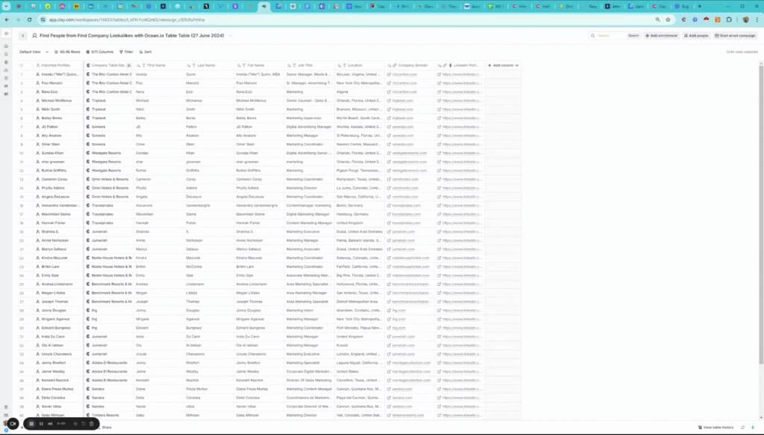Screen dimensions: 764x435
Task: Open the Filter menu
Action: pos(126,52)
